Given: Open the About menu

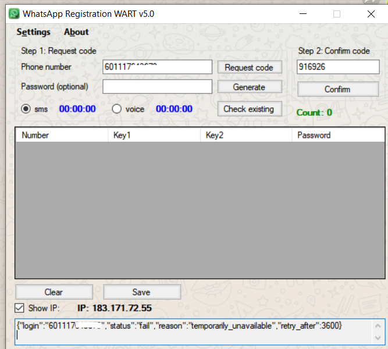Looking at the screenshot, I should click(76, 32).
